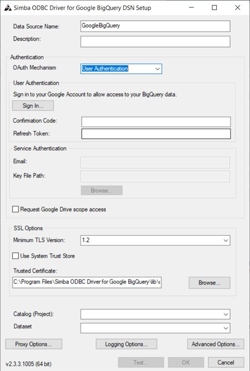This screenshot has width=250, height=371.
Task: Open Proxy Options...
Action: click(34, 344)
